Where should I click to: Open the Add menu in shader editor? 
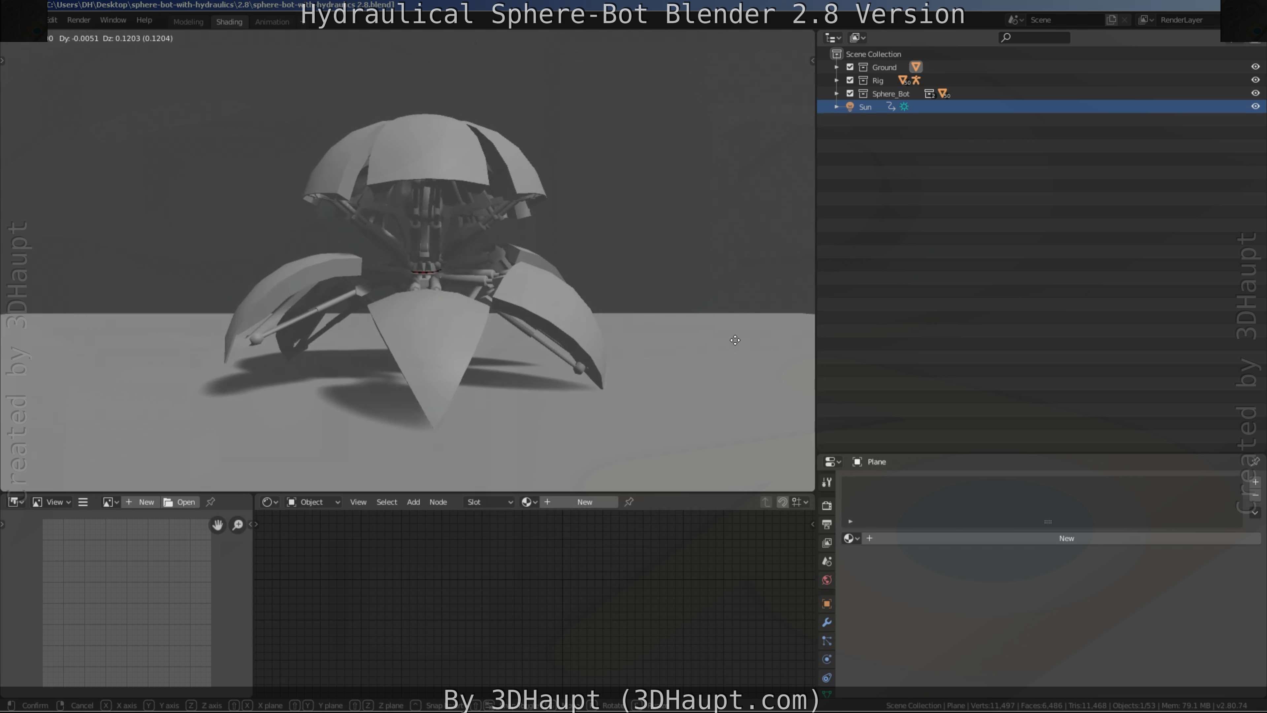[x=413, y=502]
